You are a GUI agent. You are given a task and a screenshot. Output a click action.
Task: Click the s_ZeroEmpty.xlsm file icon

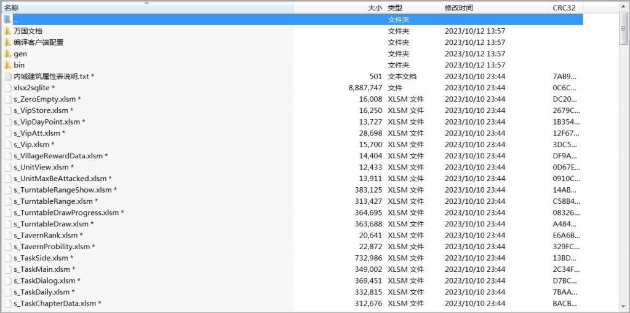click(x=7, y=99)
